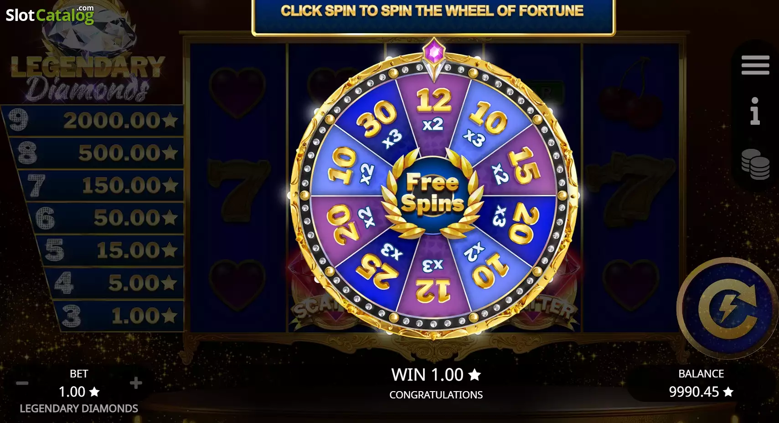Click the 6 diamonds 50.00 paytable row
Image resolution: width=779 pixels, height=423 pixels.
106,218
